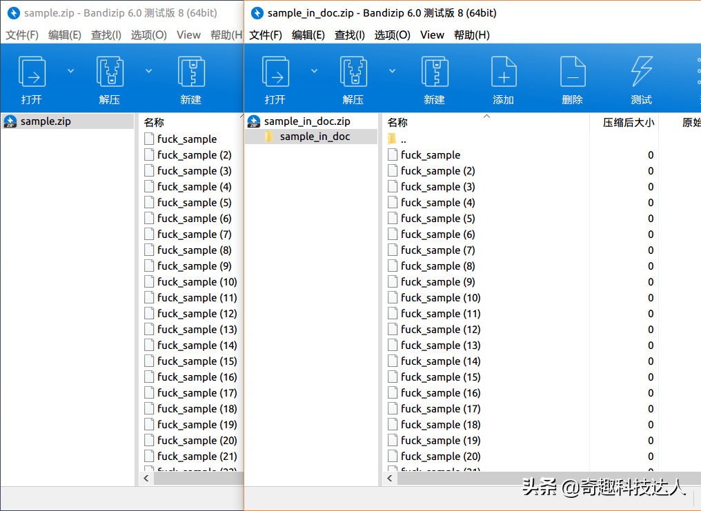The image size is (701, 511).
Task: Select fuck_sample (21) in sample.zip list
Action: click(197, 457)
